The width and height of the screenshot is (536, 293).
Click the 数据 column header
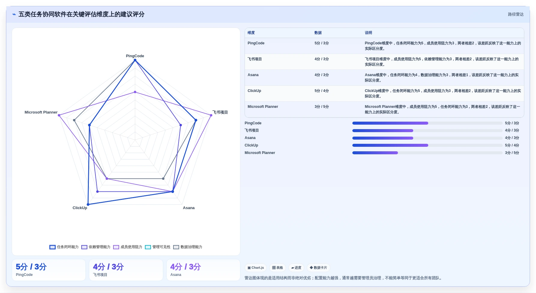(318, 33)
